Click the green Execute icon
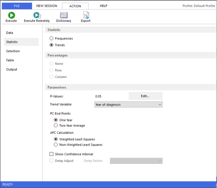The width and height of the screenshot is (217, 188). point(11,15)
